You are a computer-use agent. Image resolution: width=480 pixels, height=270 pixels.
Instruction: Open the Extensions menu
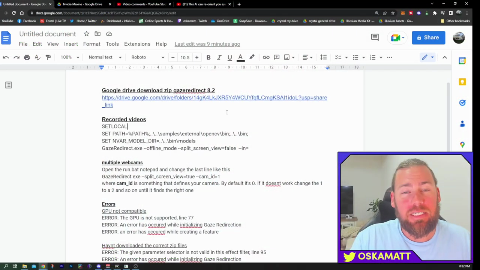coord(137,44)
